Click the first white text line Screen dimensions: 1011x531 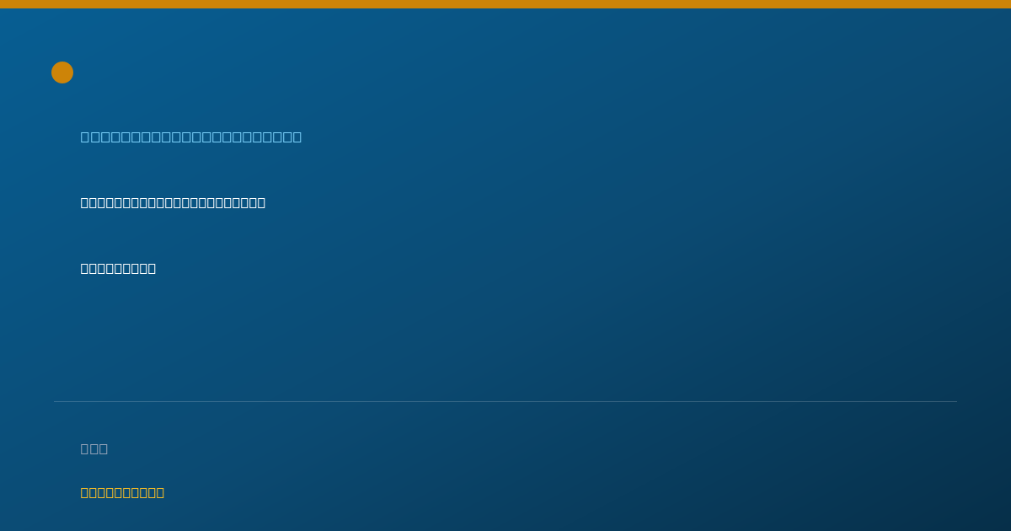(x=173, y=202)
